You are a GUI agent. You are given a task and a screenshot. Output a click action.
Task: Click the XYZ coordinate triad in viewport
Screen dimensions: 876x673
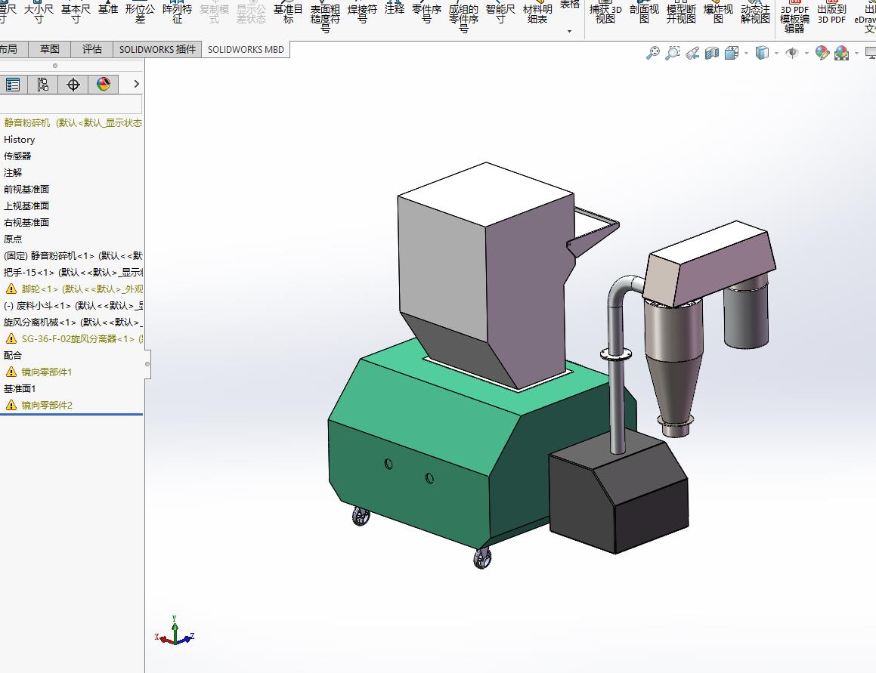click(x=175, y=633)
